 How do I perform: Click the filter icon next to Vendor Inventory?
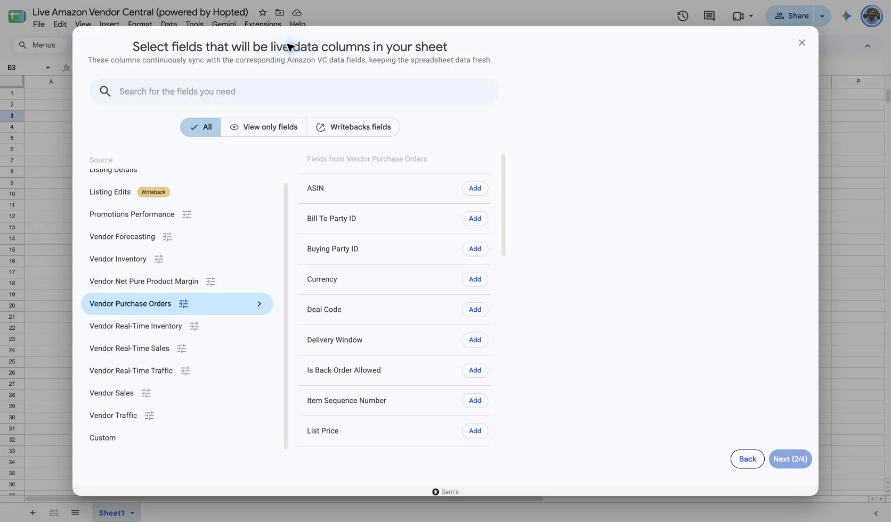click(159, 259)
